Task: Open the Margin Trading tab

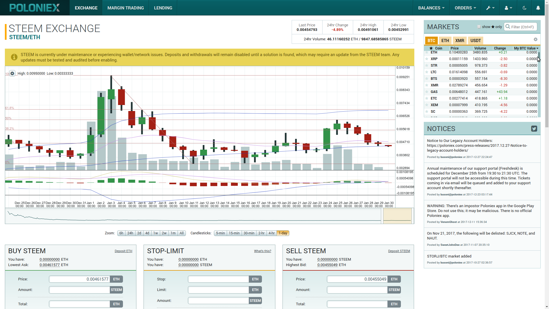Action: [126, 8]
